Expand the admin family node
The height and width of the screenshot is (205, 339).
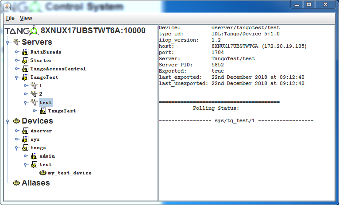click(x=26, y=156)
